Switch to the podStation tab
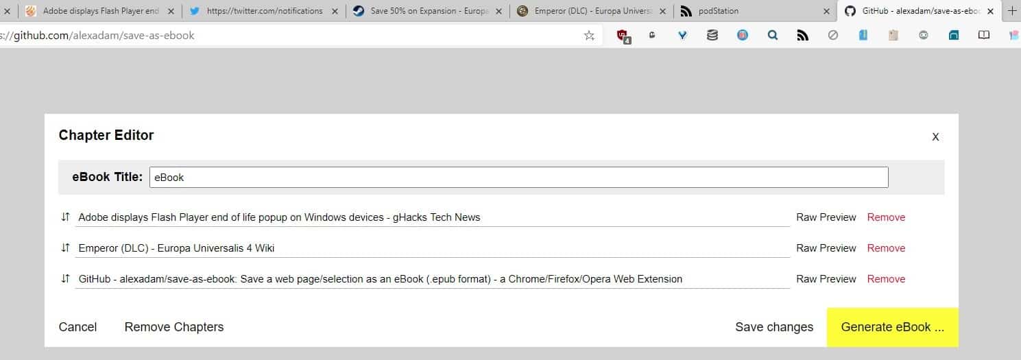 tap(747, 11)
